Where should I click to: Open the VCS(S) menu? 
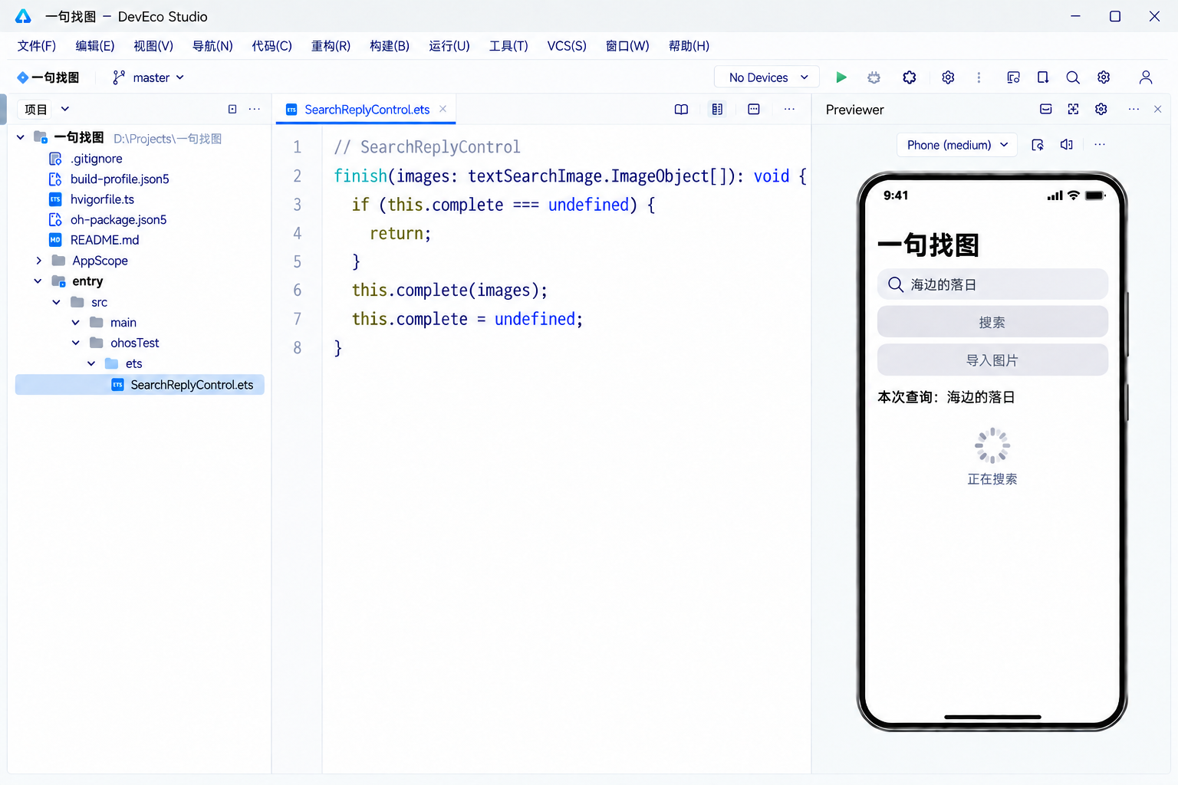pos(567,46)
